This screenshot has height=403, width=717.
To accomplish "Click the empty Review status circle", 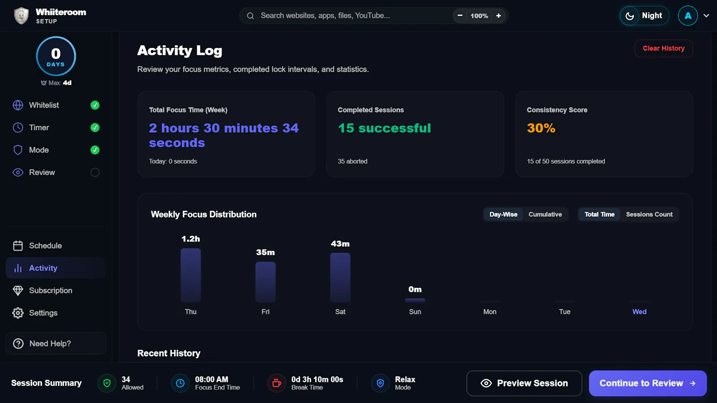I will pos(95,172).
